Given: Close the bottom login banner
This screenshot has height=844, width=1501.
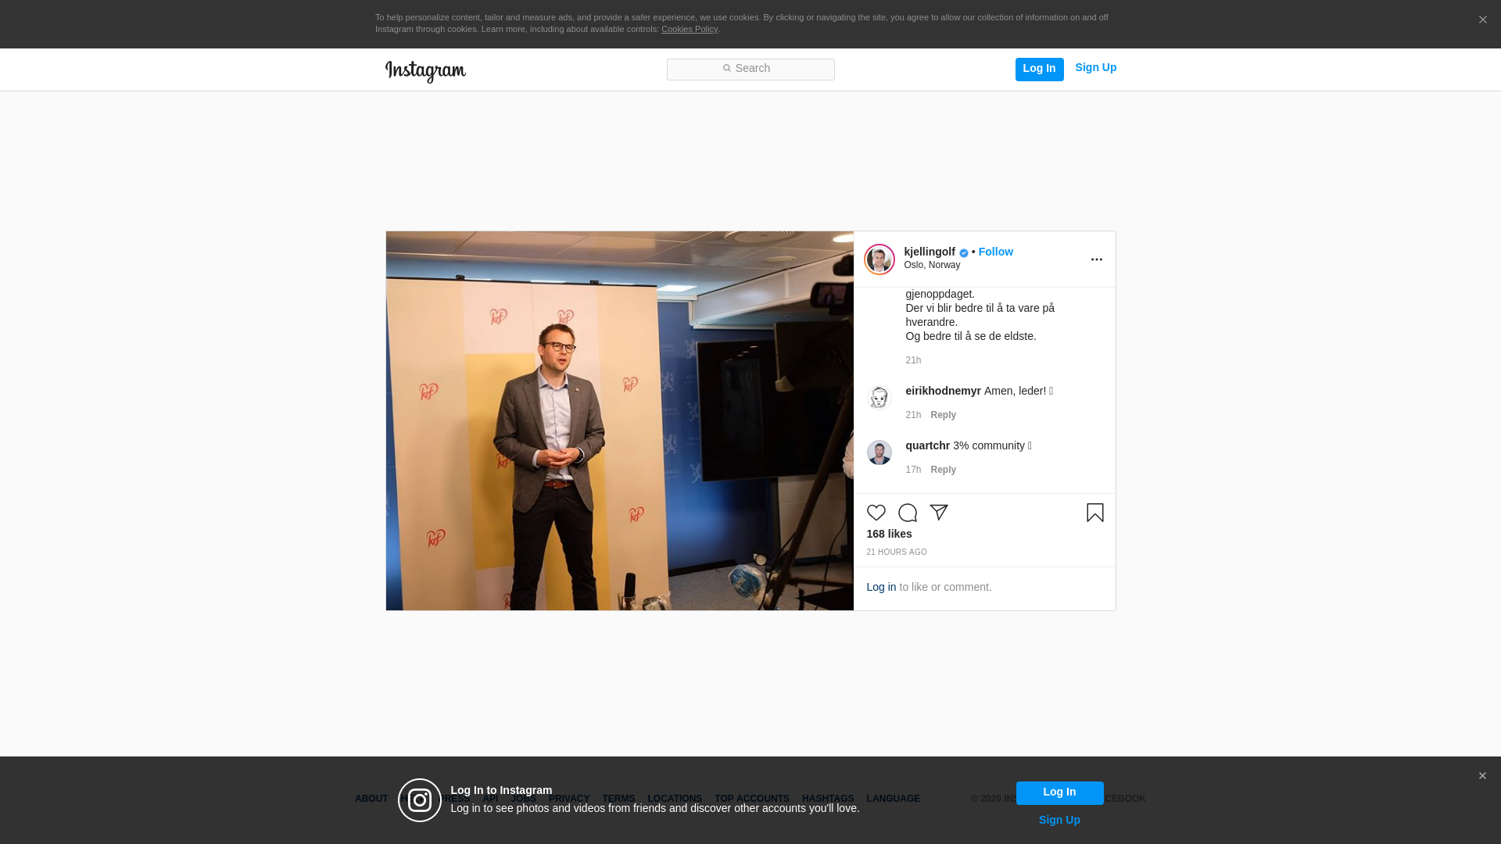Looking at the screenshot, I should 1481,776.
